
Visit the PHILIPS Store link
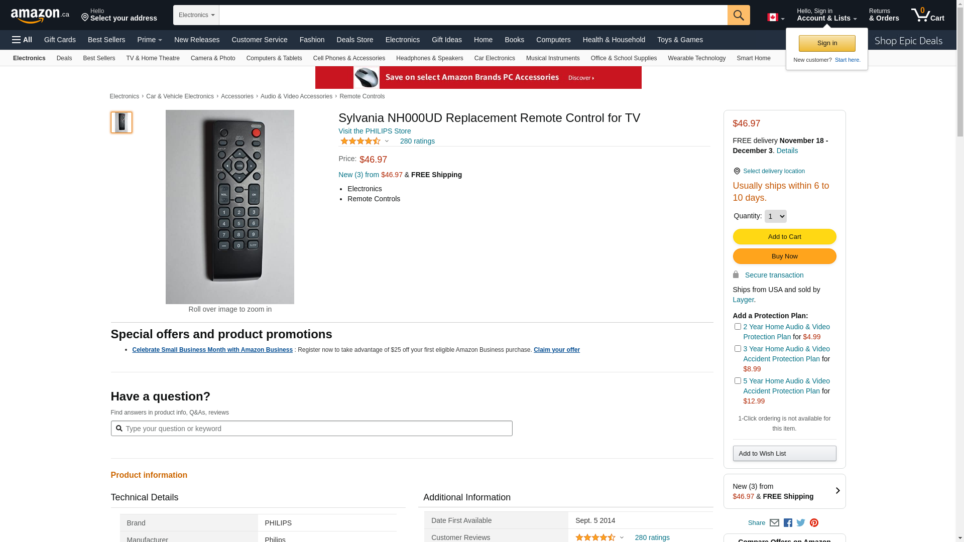tap(375, 131)
